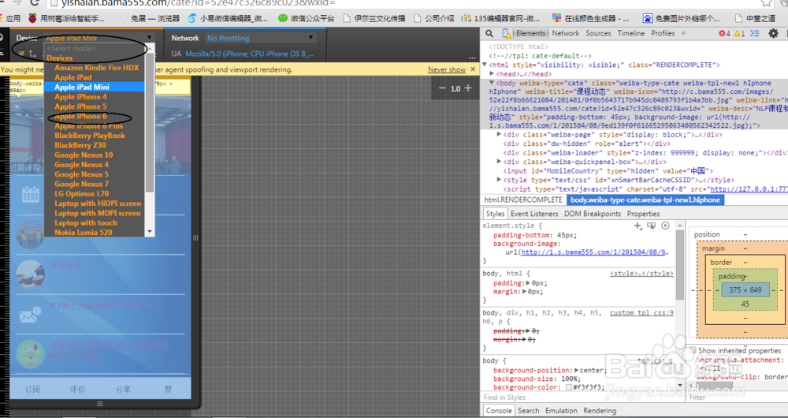The width and height of the screenshot is (788, 418).
Task: Open Emulation drawer tab
Action: coord(561,410)
